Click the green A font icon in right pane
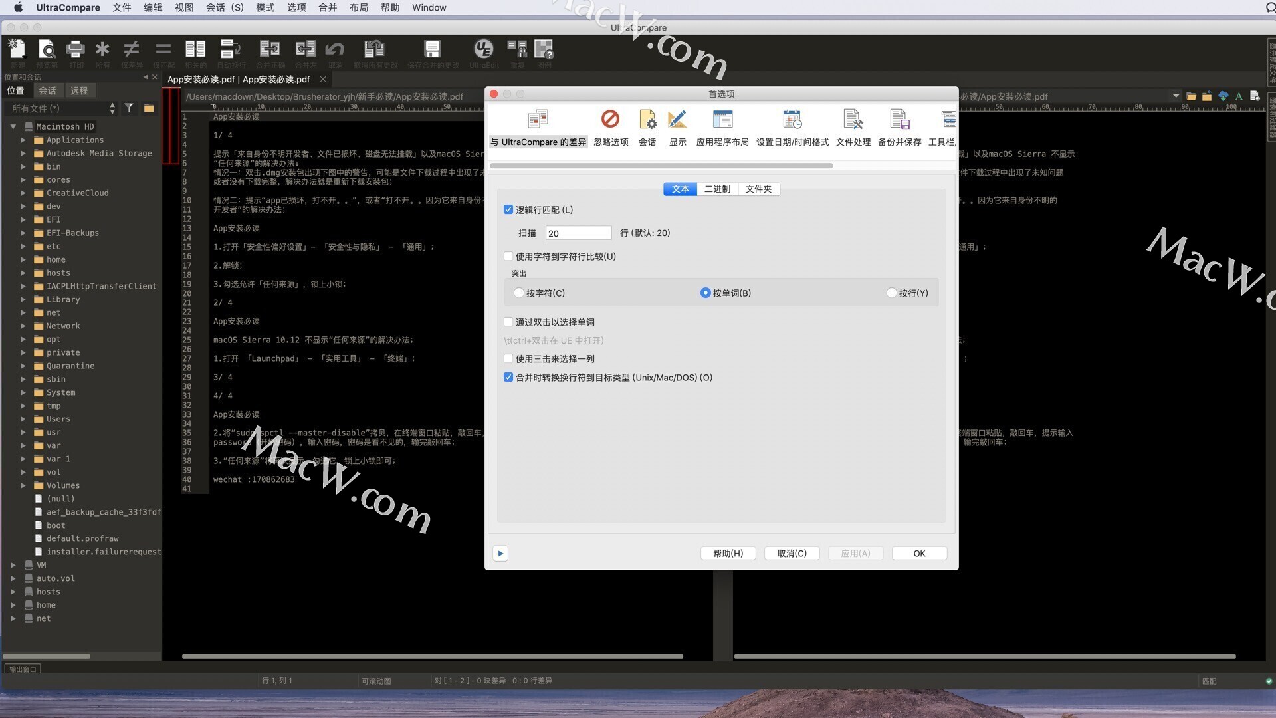 1239,96
